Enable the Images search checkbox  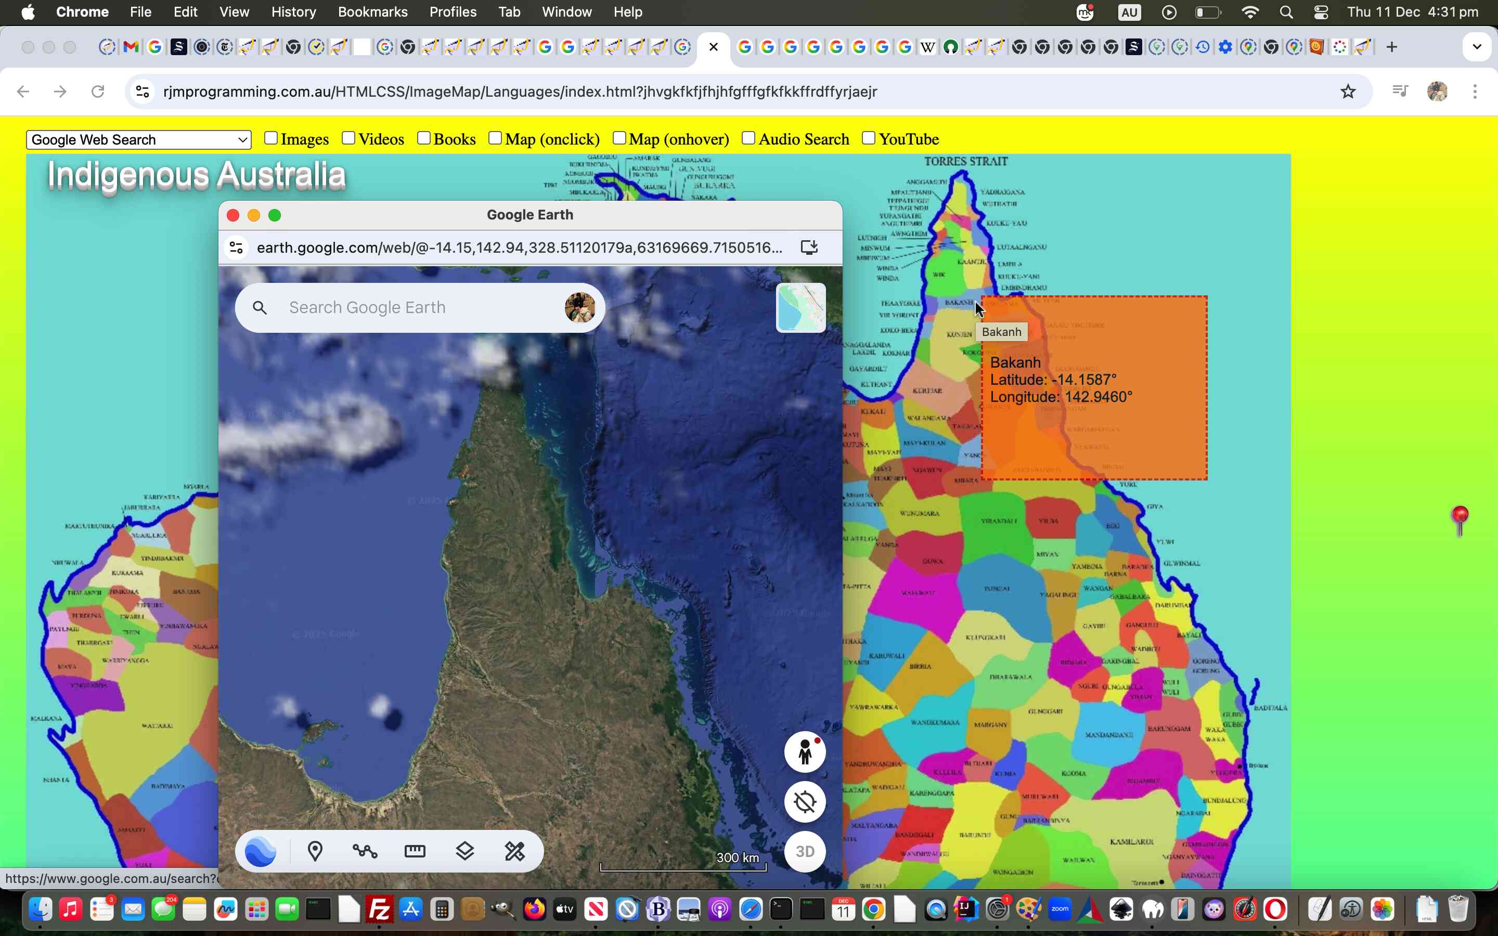click(270, 138)
